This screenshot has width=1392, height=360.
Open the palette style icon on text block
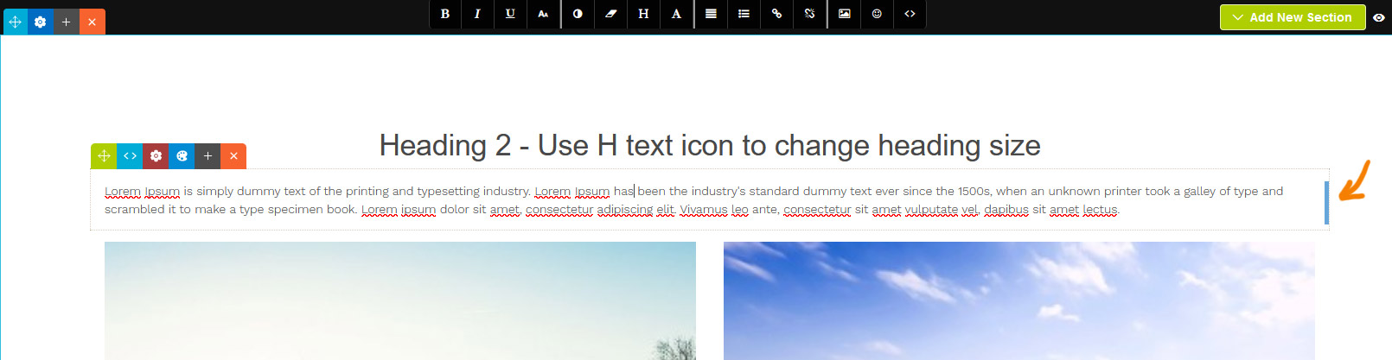click(182, 156)
